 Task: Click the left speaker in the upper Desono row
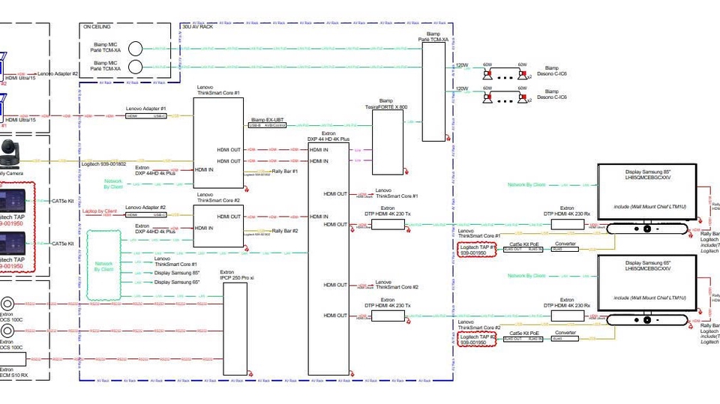[487, 74]
